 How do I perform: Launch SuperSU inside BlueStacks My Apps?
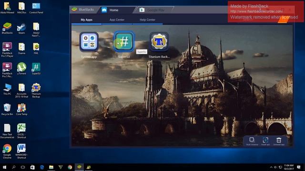coord(124,42)
